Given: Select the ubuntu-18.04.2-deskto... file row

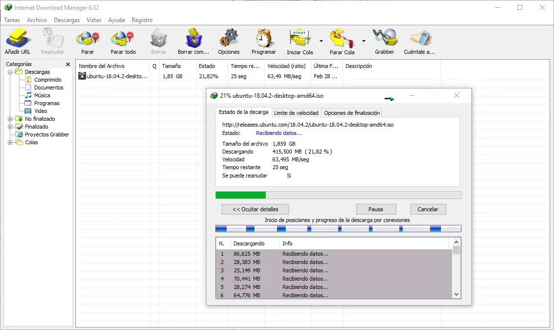Looking at the screenshot, I should tap(258, 76).
